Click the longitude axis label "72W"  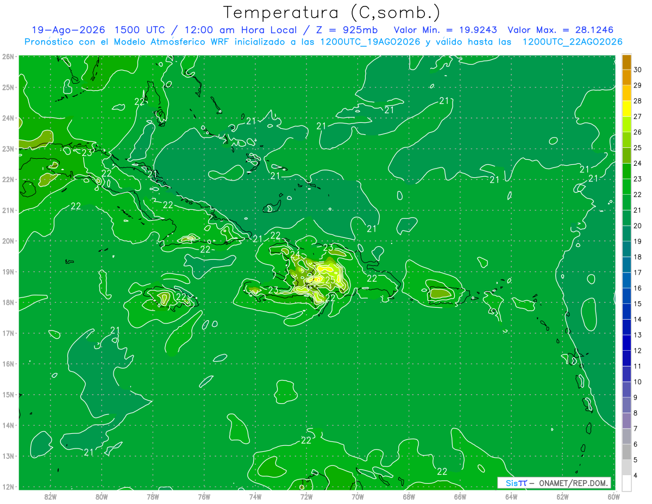tap(306, 497)
